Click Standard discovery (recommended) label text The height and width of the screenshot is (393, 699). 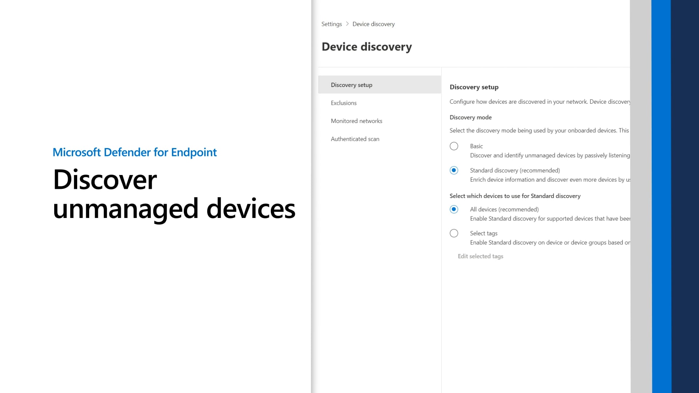click(x=514, y=170)
